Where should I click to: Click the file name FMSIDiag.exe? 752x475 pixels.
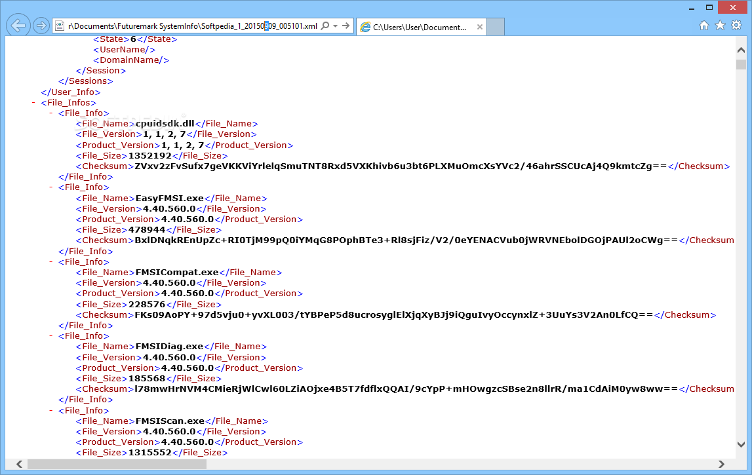tap(169, 347)
